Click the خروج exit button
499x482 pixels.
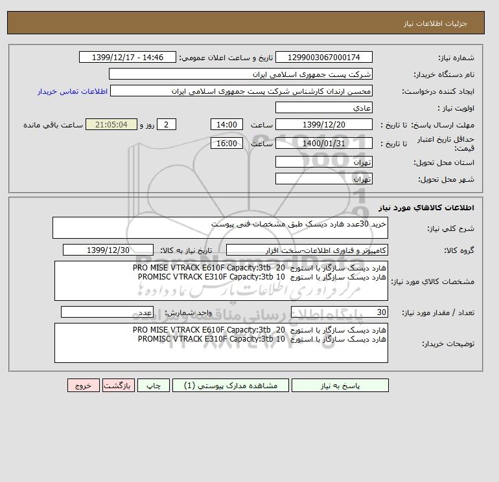(x=84, y=386)
